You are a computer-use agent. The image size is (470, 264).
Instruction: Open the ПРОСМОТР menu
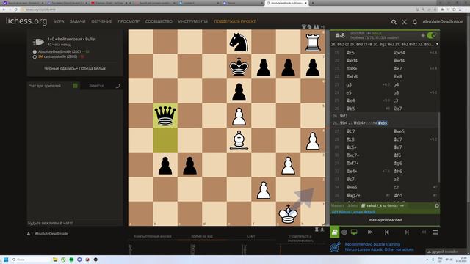[129, 21]
